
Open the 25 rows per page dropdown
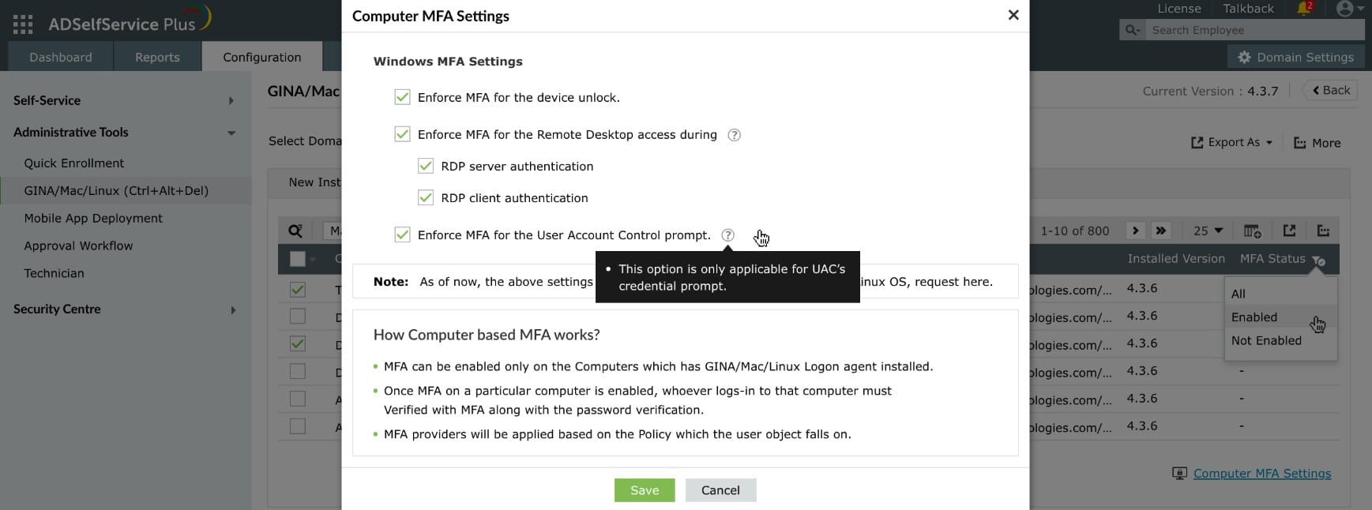pos(1208,231)
